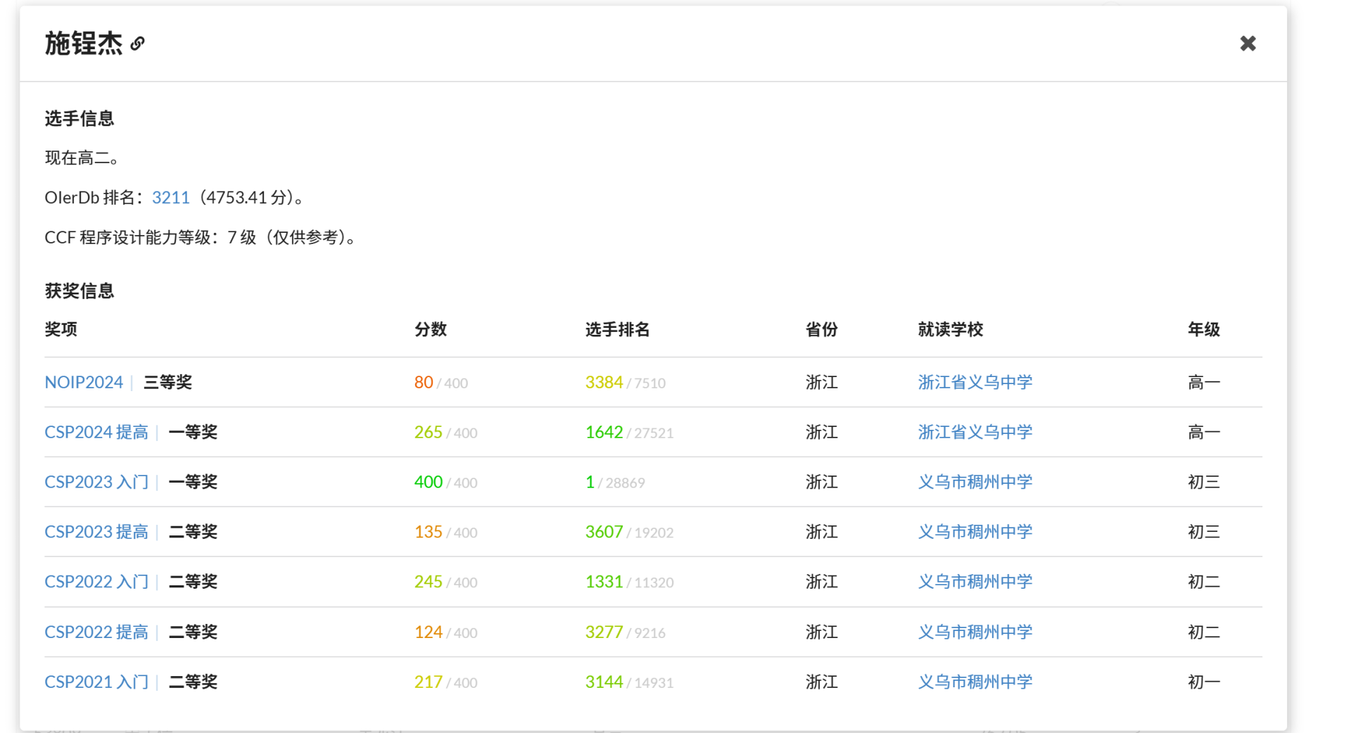This screenshot has width=1351, height=733.
Task: Click the 选手排名 column header
Action: click(x=617, y=329)
